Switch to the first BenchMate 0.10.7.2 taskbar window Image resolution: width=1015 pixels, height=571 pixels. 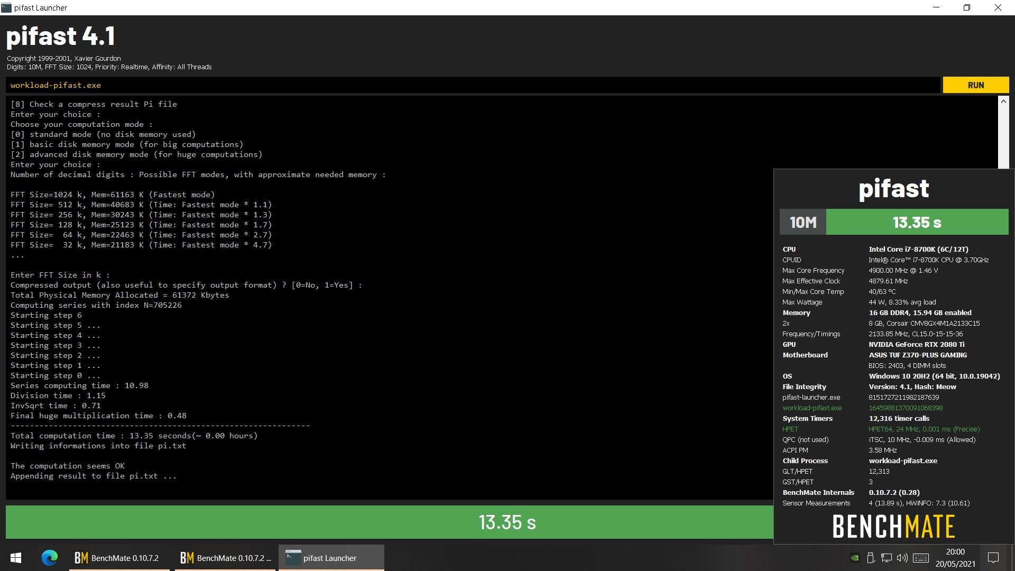pos(119,558)
